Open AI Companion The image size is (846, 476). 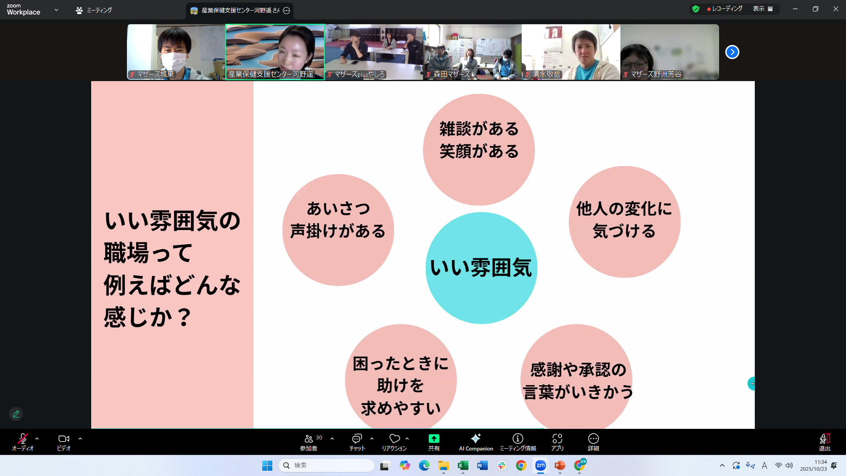point(475,442)
